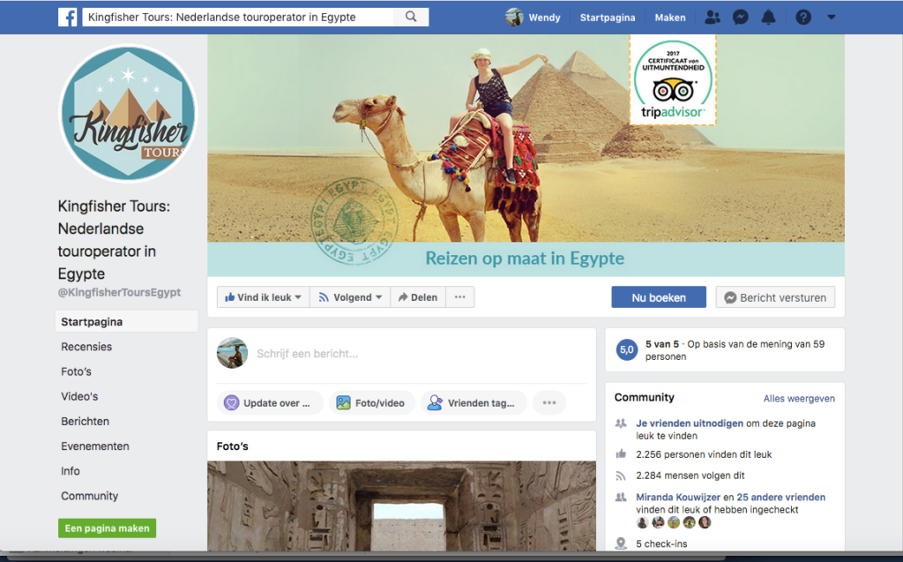Click Je vrienden uitnodigen link

[690, 423]
